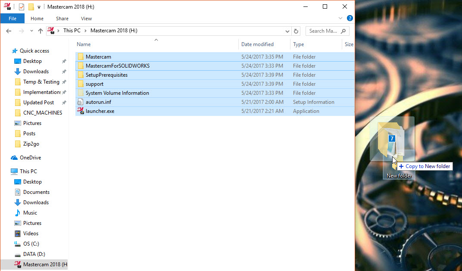Open Downloads under This PC
This screenshot has height=271, width=462.
tap(36, 202)
